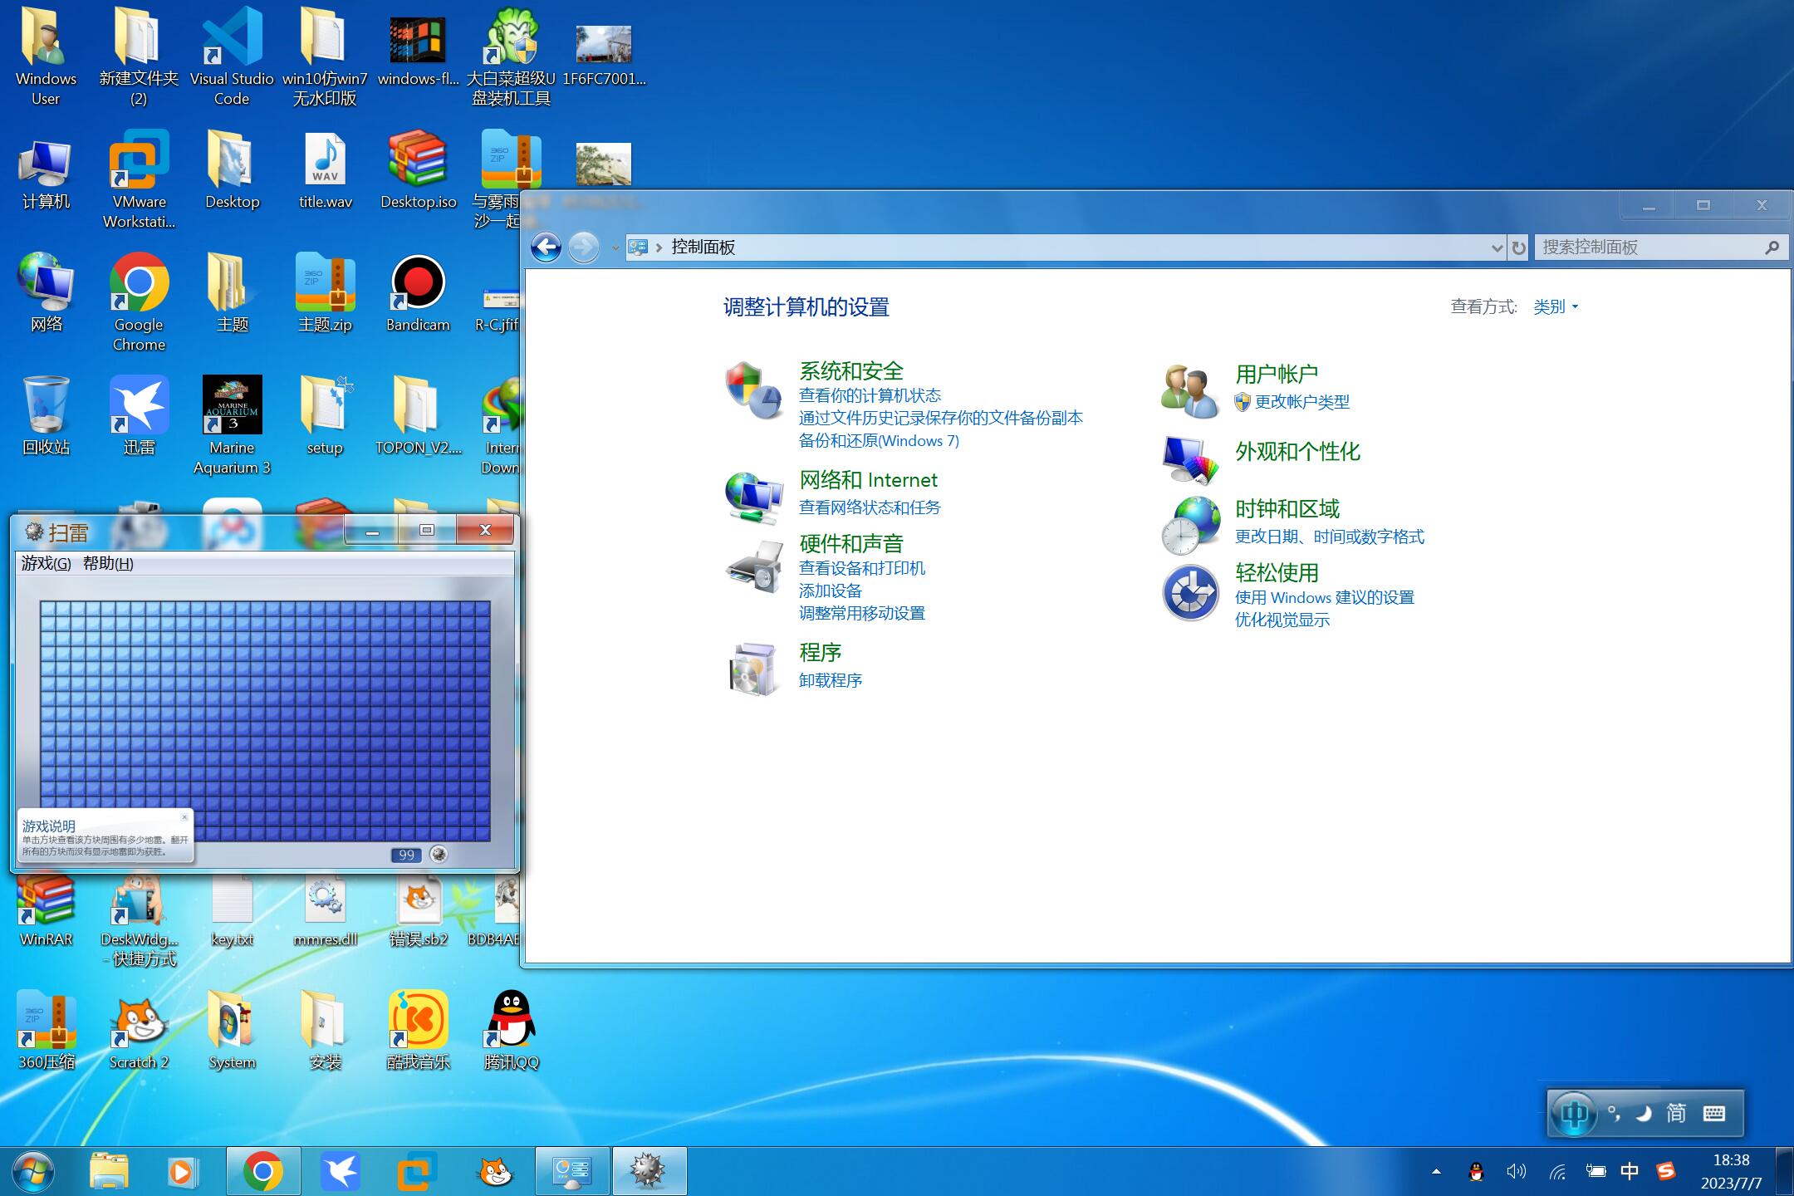Click 调整常用移动设置 link
The width and height of the screenshot is (1794, 1196).
(x=861, y=613)
